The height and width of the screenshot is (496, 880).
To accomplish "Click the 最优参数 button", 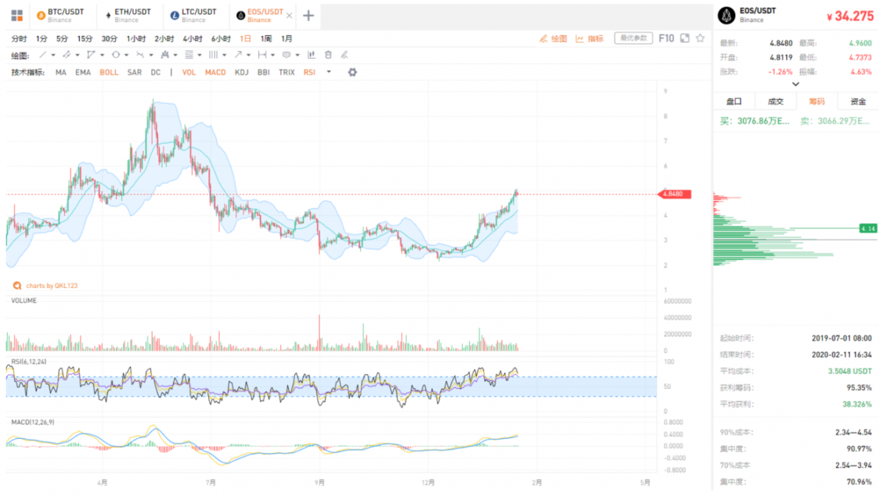I will click(x=633, y=38).
